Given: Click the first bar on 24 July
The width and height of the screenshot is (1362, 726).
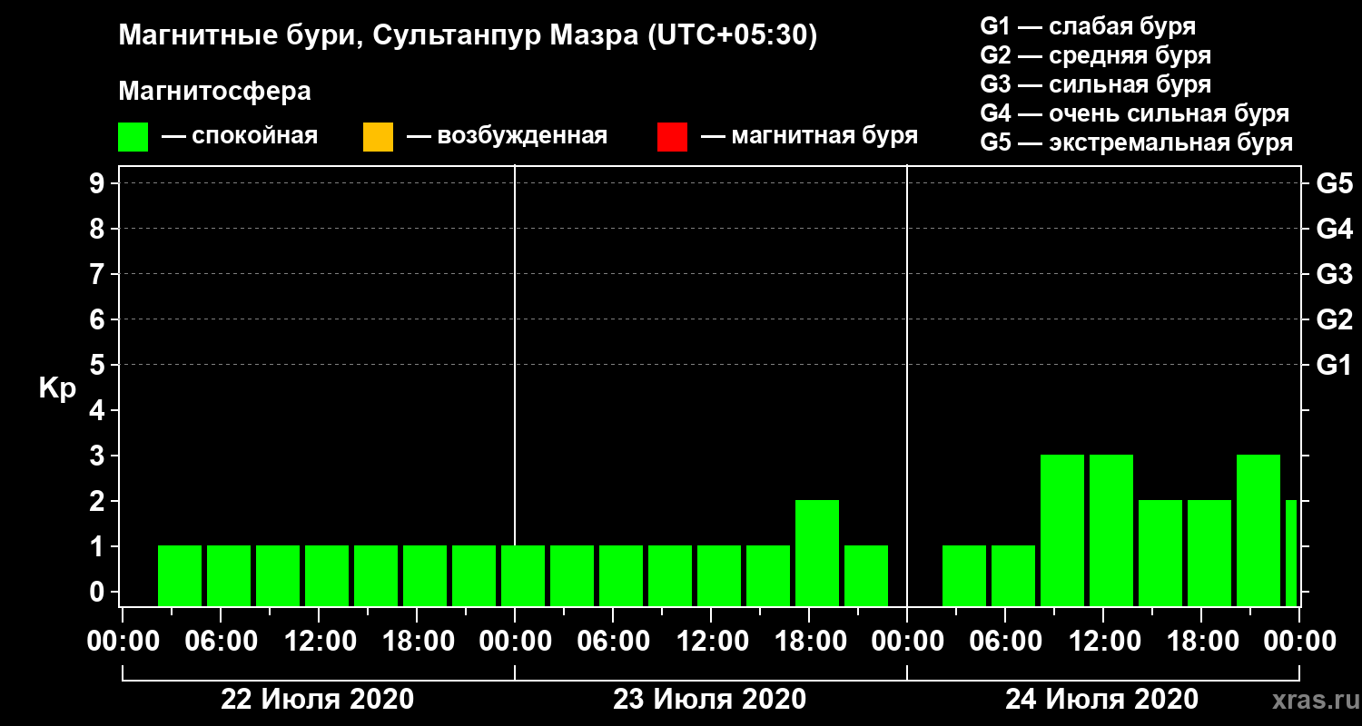Looking at the screenshot, I should coord(964,575).
